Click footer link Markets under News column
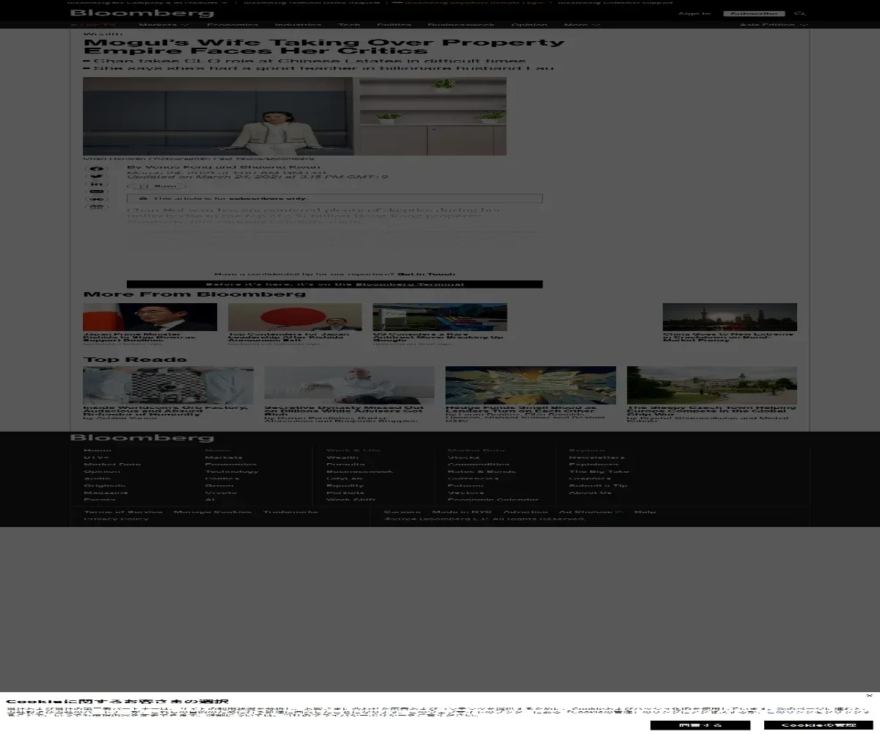Screen dimensions: 880x734 [x=224, y=457]
